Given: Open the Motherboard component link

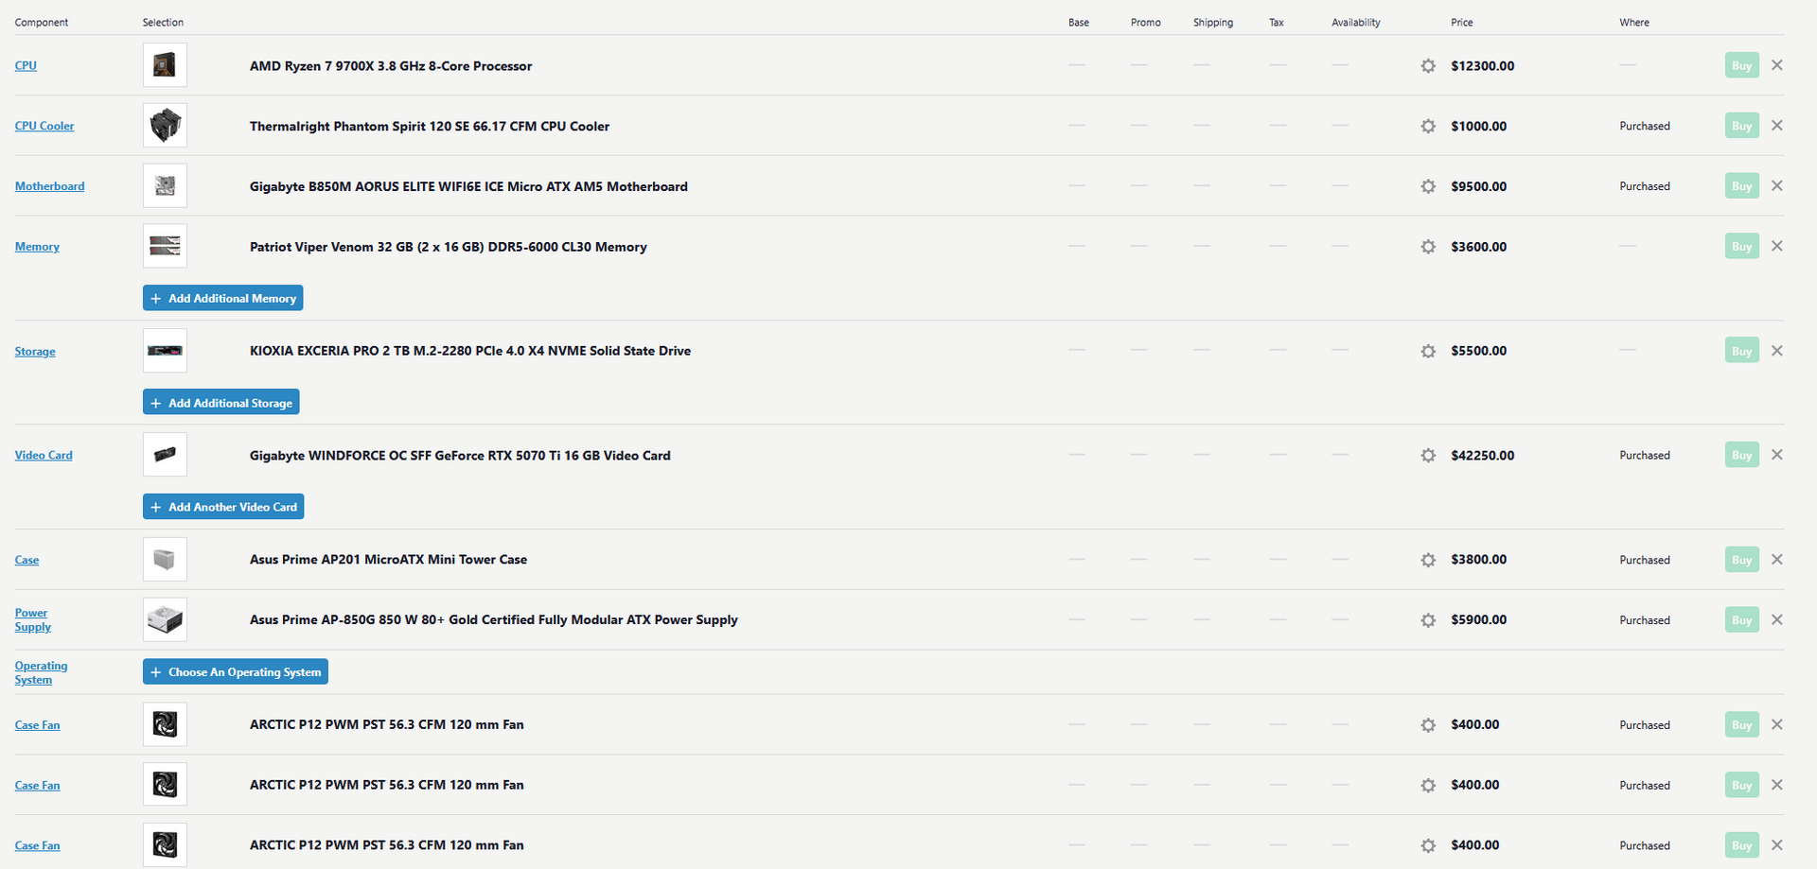Looking at the screenshot, I should (x=50, y=186).
